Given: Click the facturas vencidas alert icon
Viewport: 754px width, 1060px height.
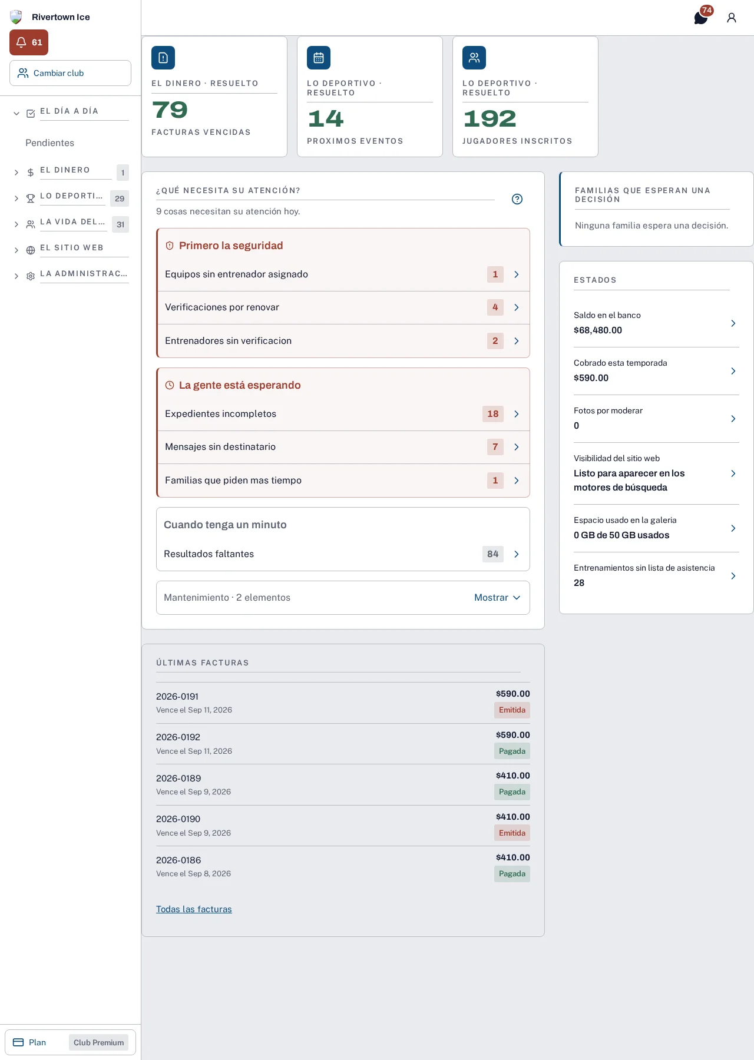Looking at the screenshot, I should click(x=163, y=58).
